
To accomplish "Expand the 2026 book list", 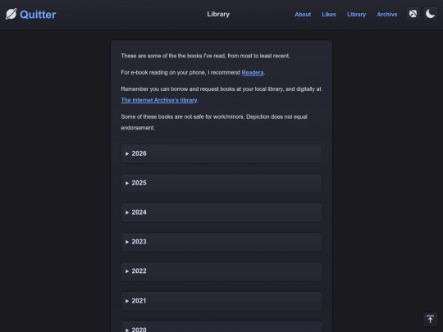I will [x=221, y=153].
